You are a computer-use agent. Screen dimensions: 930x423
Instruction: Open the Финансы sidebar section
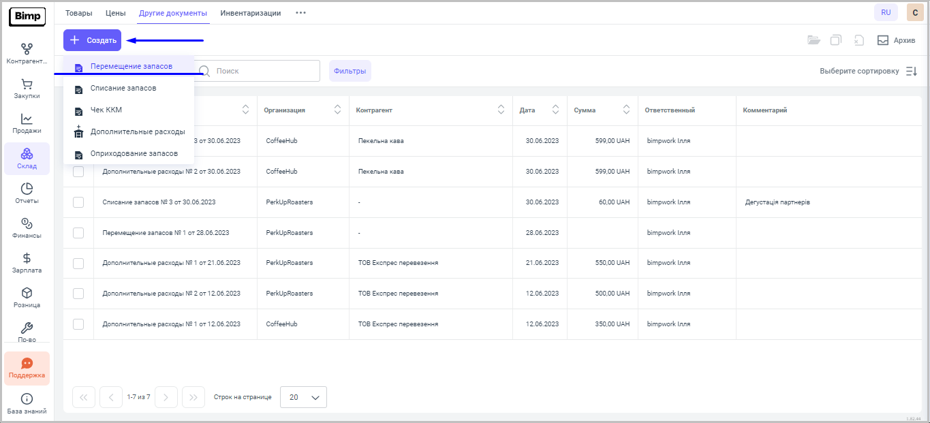[27, 228]
